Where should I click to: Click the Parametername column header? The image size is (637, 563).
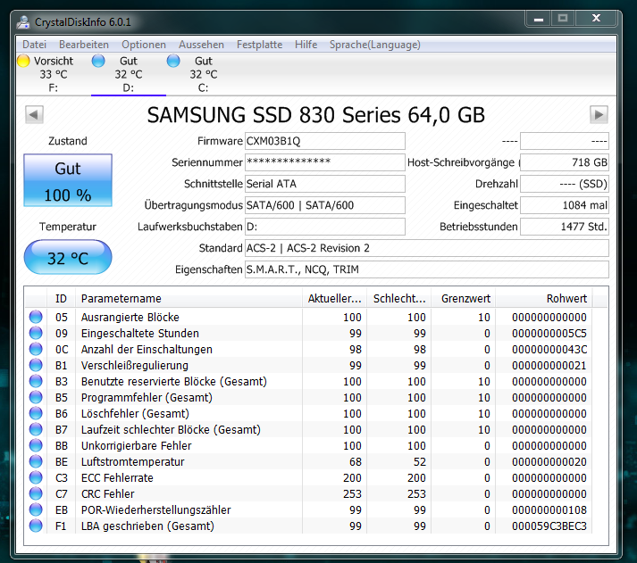click(189, 299)
